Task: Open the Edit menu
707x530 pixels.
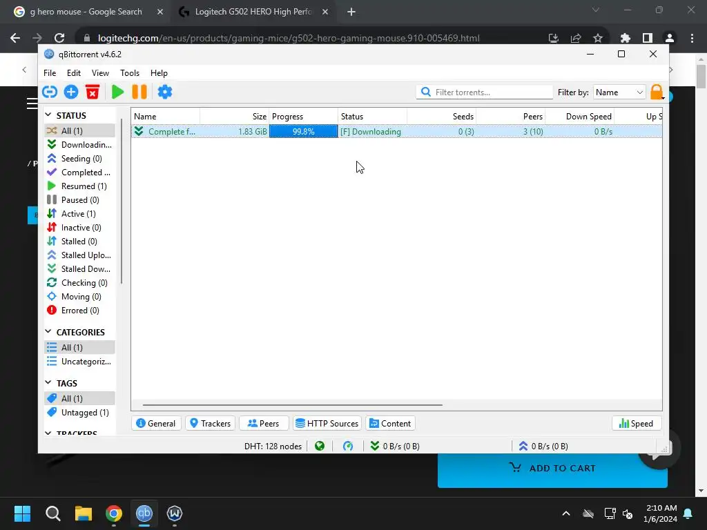Action: pyautogui.click(x=73, y=73)
